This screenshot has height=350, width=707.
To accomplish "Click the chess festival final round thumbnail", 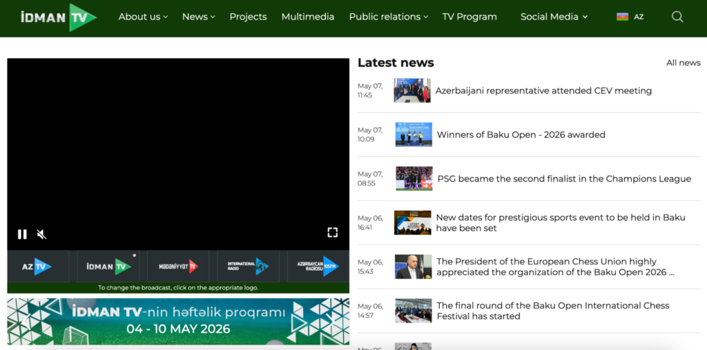I will pyautogui.click(x=414, y=311).
